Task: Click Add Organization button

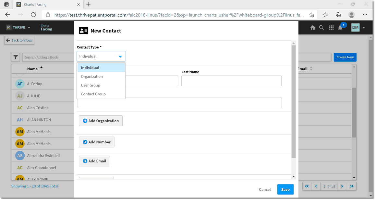Action: (101, 121)
